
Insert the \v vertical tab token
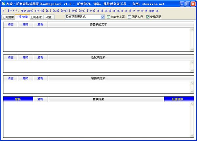click(138, 11)
